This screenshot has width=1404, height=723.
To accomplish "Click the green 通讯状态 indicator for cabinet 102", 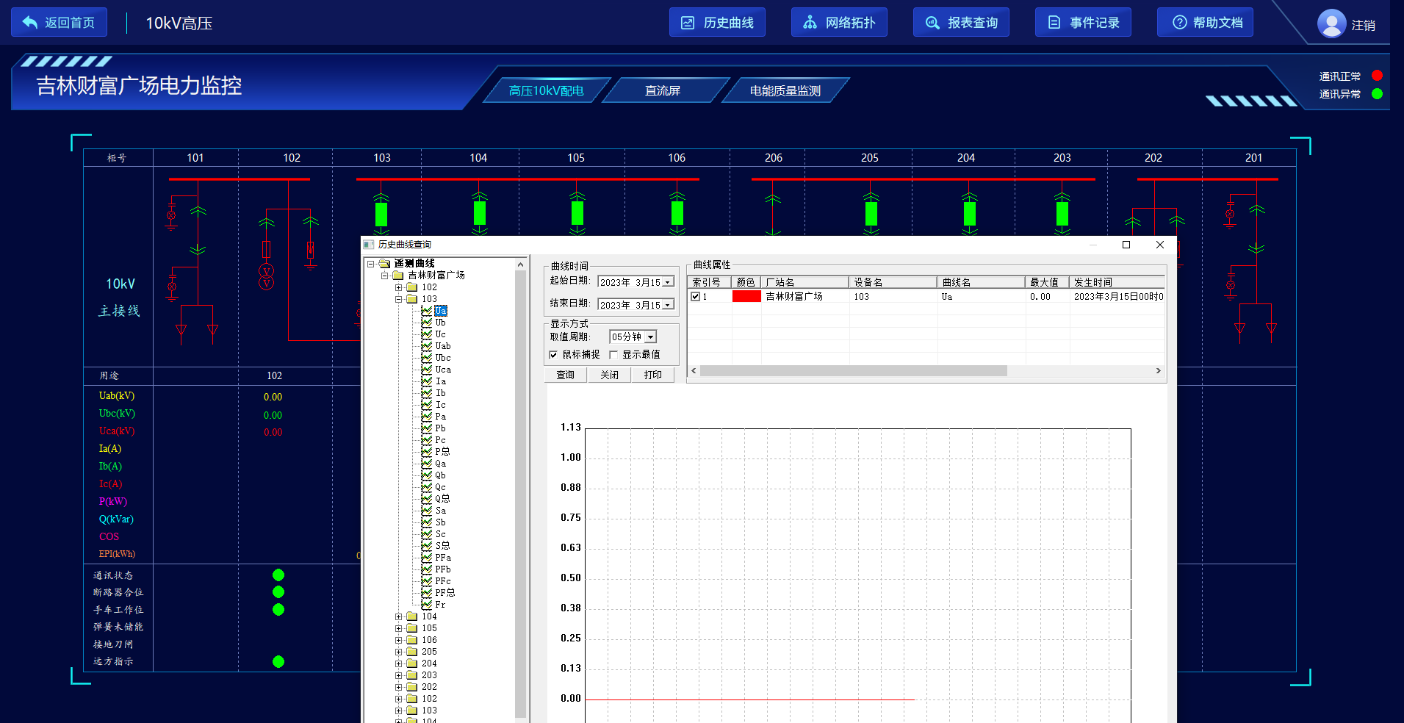I will point(278,575).
